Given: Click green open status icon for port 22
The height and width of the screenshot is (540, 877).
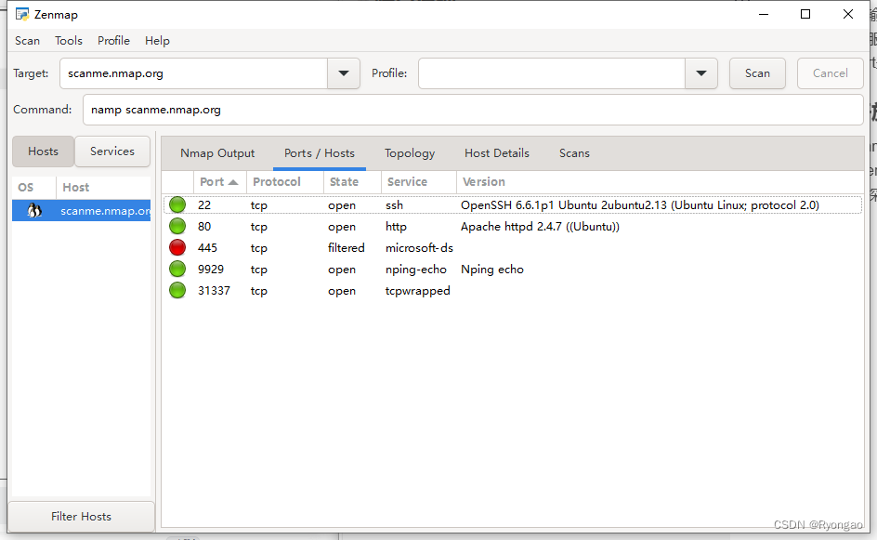Looking at the screenshot, I should [x=177, y=204].
